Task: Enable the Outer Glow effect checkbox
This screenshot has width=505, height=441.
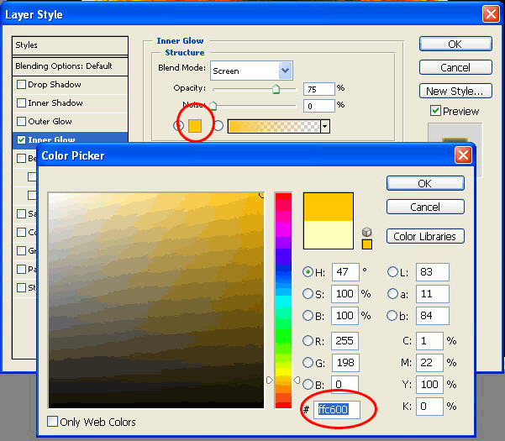Action: (x=22, y=122)
